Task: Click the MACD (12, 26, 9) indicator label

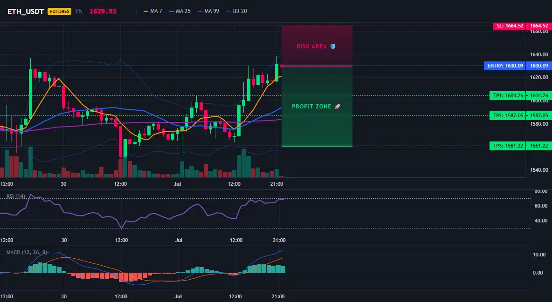Action: tap(27, 252)
